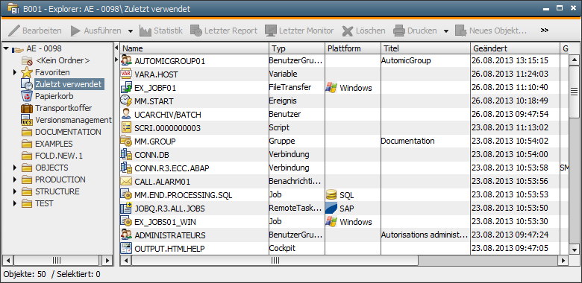
Task: Collapse the AE - 0098 root node
Action: pos(5,48)
